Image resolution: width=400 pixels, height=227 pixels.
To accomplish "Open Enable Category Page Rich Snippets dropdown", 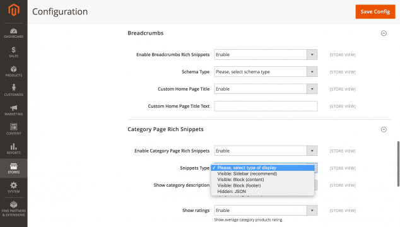I will [266, 151].
